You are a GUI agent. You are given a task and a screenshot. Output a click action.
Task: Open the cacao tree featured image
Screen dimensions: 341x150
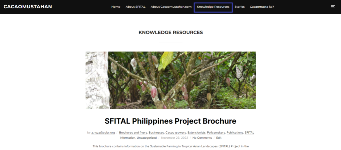point(171,80)
